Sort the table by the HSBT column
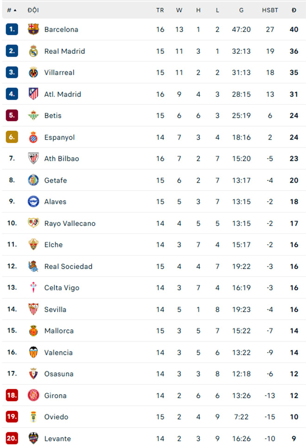 pyautogui.click(x=270, y=10)
